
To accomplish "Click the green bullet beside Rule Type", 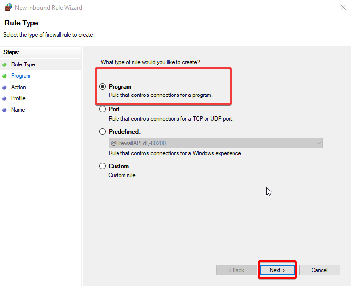I will pos(5,65).
